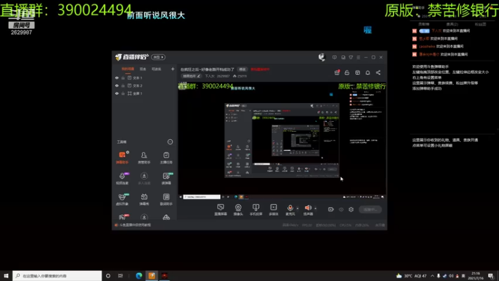Open the 弹幕助手 danmaku assistant tool
Viewport: 499px width, 281px height.
click(122, 158)
